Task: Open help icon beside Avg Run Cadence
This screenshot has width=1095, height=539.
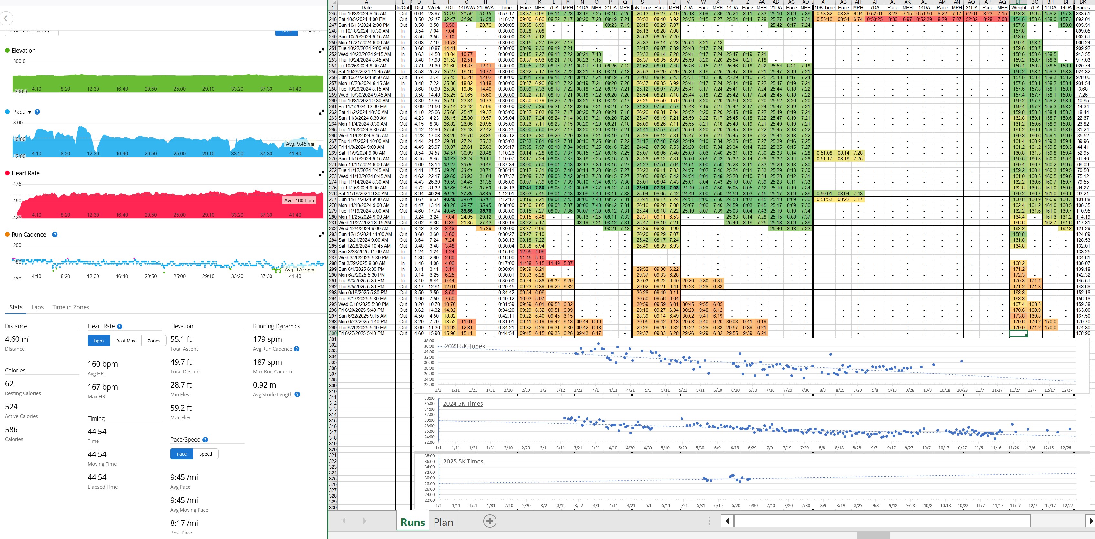Action: (x=297, y=349)
